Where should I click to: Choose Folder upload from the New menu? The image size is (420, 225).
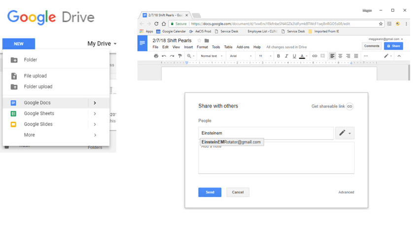click(x=56, y=87)
